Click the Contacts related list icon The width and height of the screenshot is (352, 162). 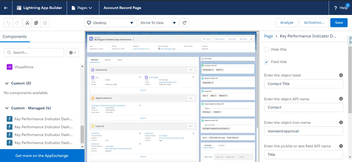93,70
